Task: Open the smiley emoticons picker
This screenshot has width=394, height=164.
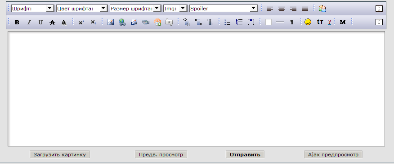Action: (x=308, y=22)
